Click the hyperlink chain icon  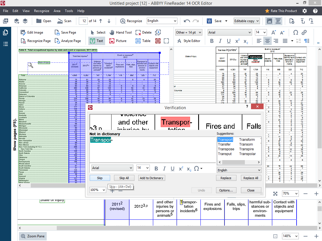pyautogui.click(x=304, y=32)
